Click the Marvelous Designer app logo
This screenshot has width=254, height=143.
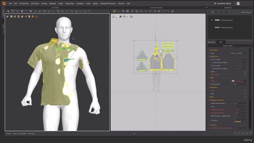pyautogui.click(x=4, y=3)
